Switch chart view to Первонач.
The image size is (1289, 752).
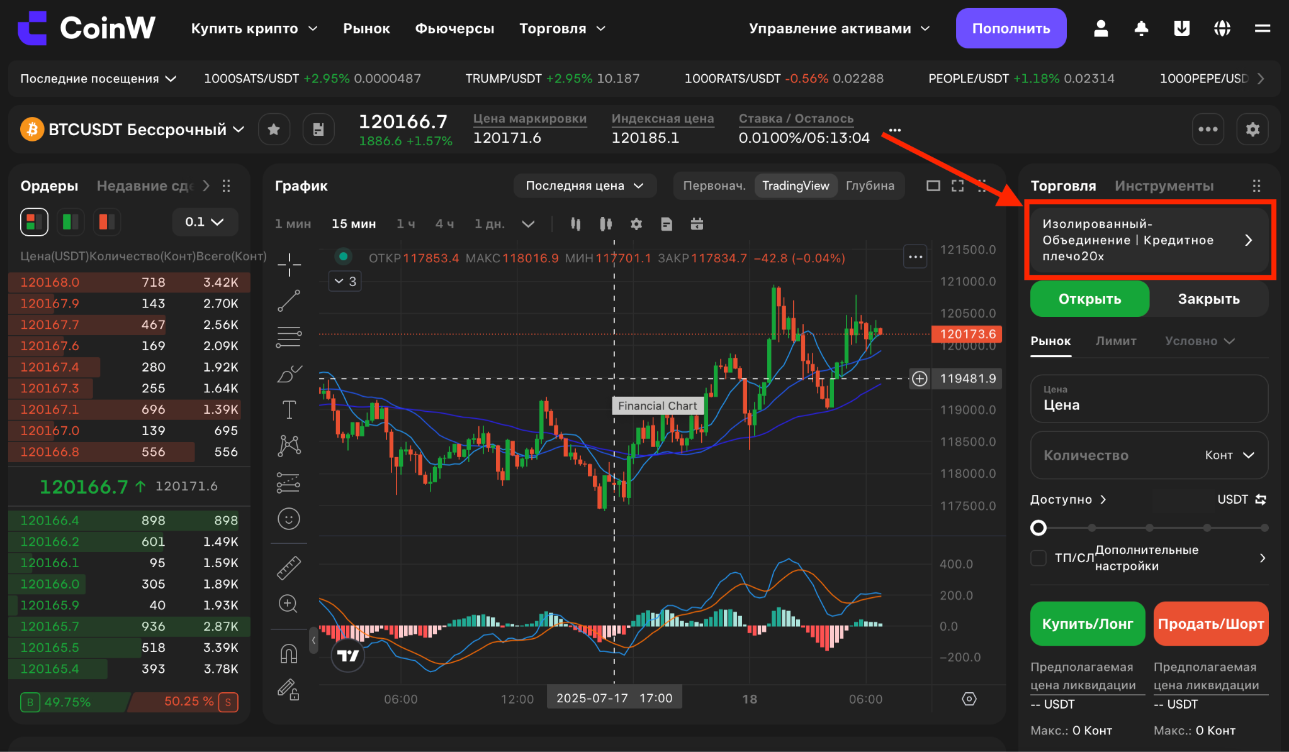pyautogui.click(x=714, y=185)
